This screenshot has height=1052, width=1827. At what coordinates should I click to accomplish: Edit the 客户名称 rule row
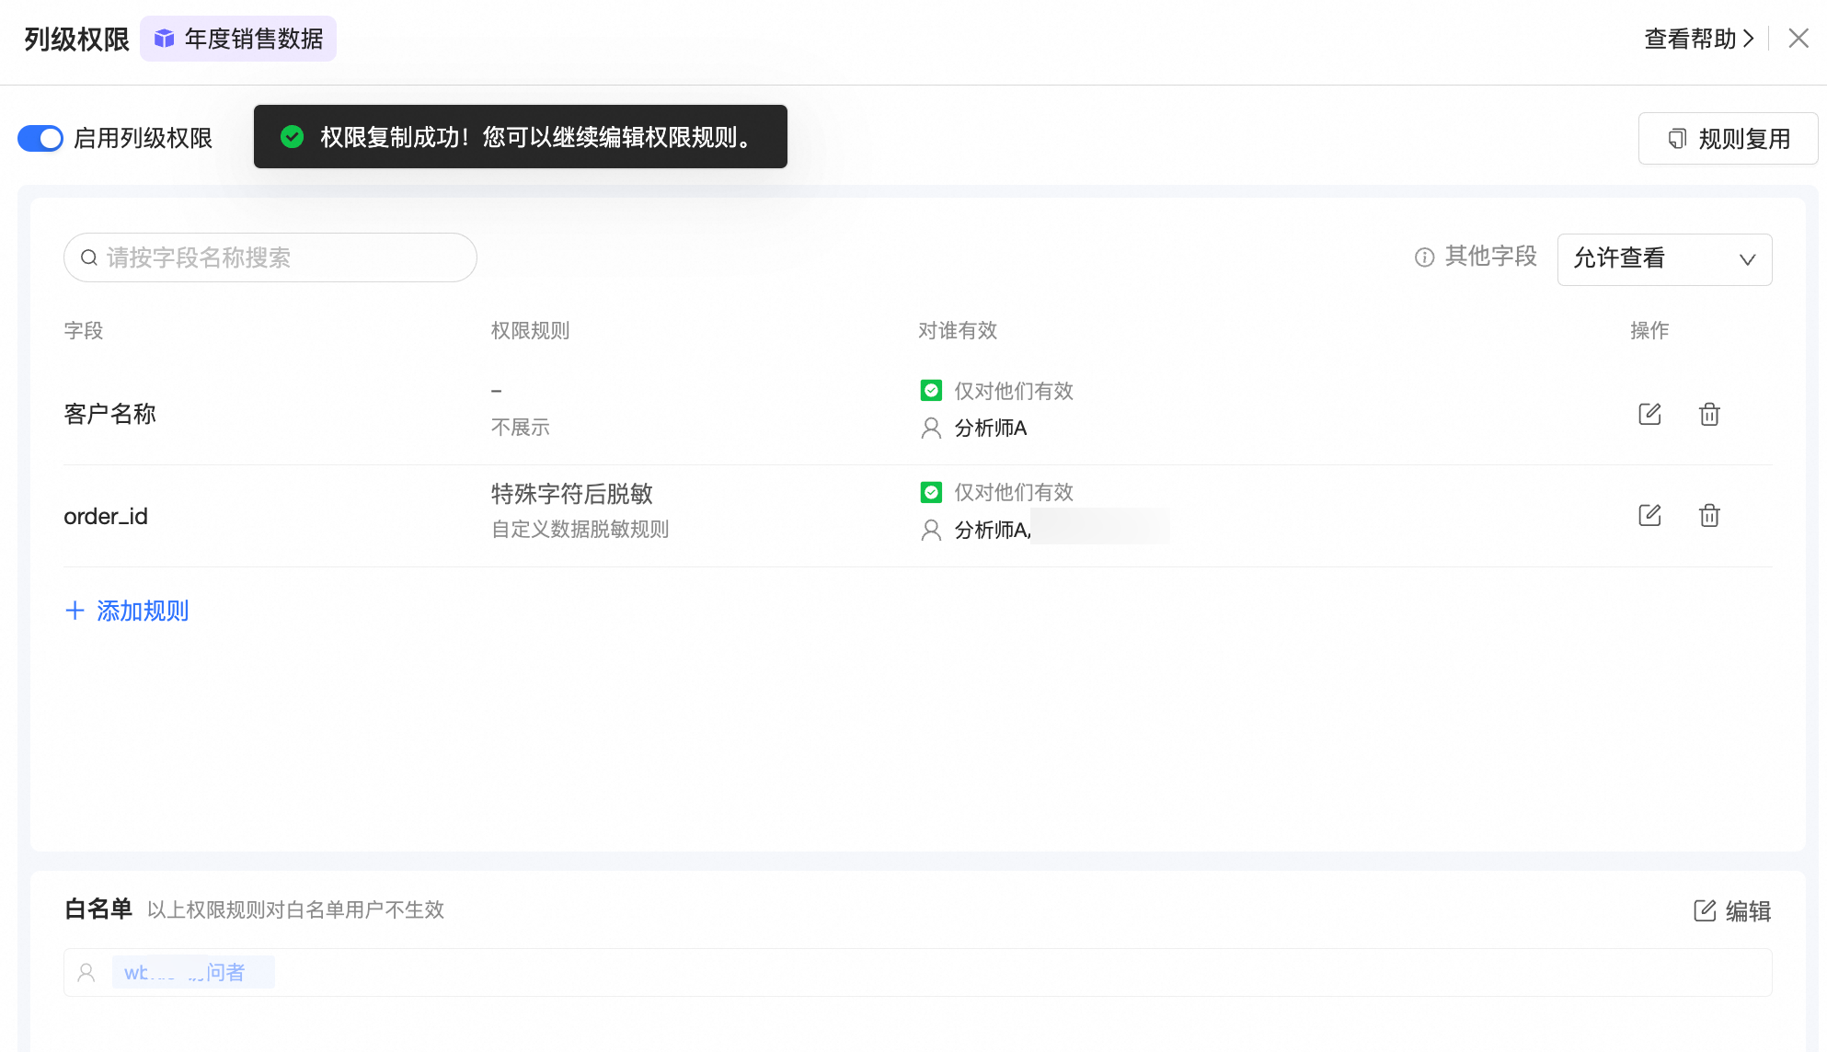[1649, 414]
